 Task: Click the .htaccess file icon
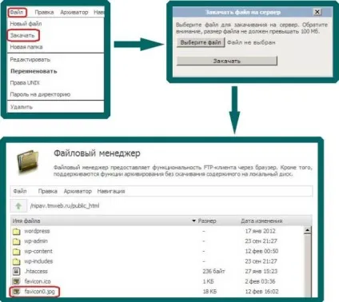point(17,272)
